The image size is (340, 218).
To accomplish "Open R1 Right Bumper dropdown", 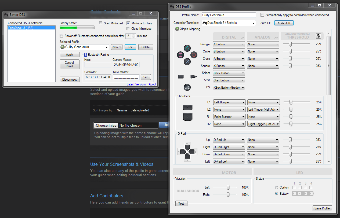I will pos(229,117).
